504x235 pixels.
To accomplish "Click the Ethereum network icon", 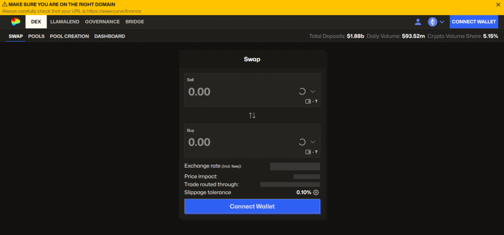I will [x=433, y=22].
